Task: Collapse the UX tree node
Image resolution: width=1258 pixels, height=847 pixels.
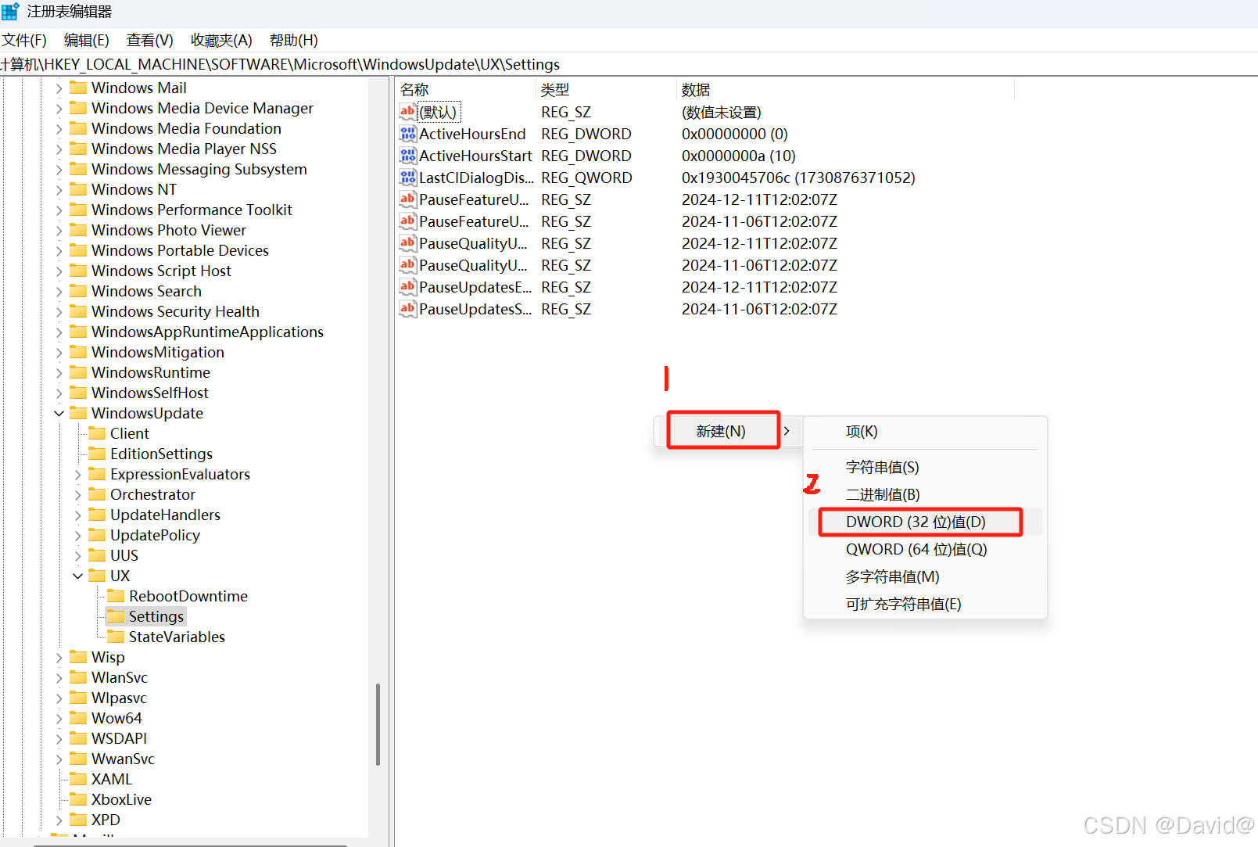Action: [77, 576]
